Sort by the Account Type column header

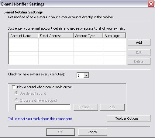(x=88, y=36)
